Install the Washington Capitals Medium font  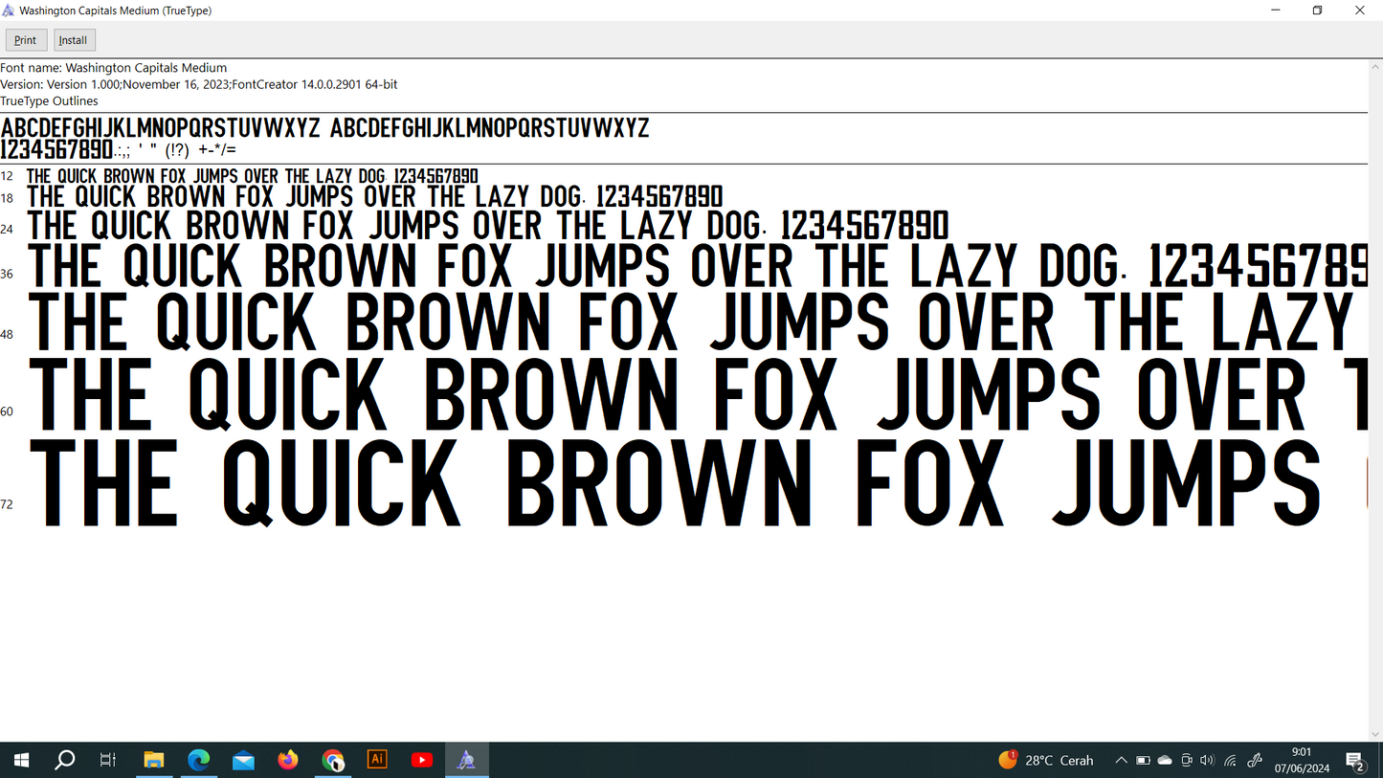point(73,40)
